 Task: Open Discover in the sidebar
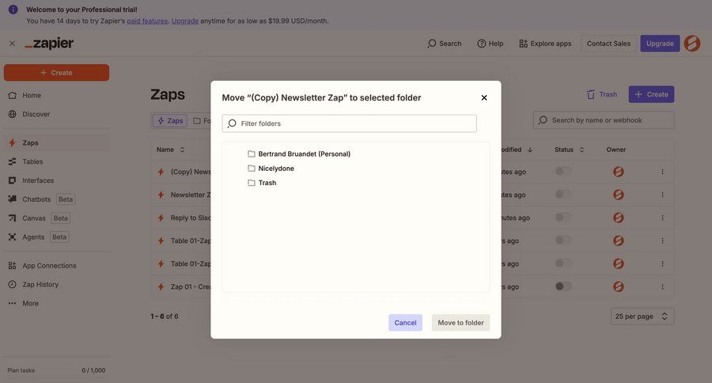tap(56, 114)
